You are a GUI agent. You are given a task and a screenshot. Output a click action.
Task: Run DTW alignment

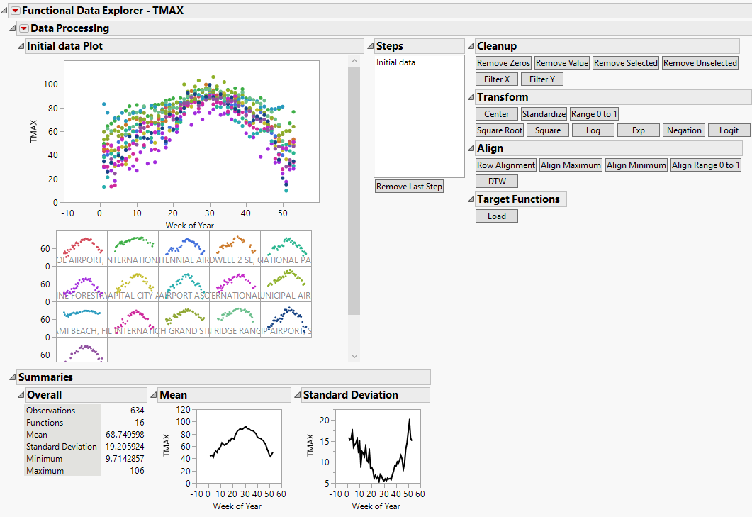[496, 182]
